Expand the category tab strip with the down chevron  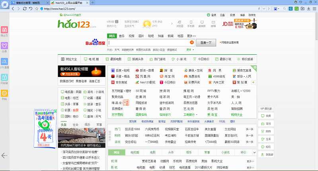pyautogui.click(x=254, y=152)
